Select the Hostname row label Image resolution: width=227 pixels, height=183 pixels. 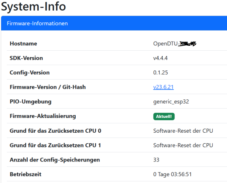[23, 43]
